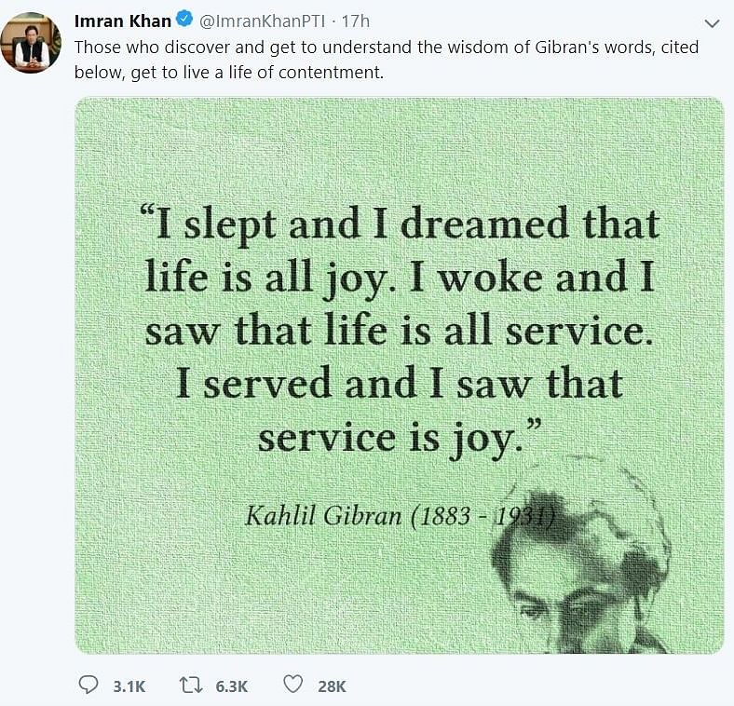Click the reply speech bubble icon

point(88,686)
